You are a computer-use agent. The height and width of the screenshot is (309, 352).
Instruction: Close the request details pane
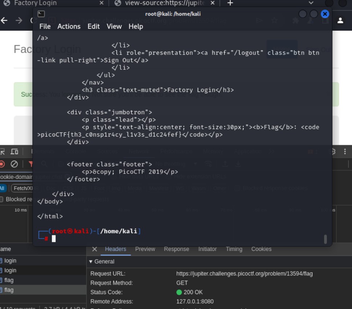click(94, 249)
